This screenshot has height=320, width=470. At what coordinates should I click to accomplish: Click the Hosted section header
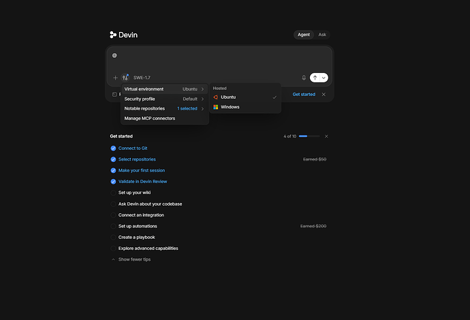pos(220,89)
